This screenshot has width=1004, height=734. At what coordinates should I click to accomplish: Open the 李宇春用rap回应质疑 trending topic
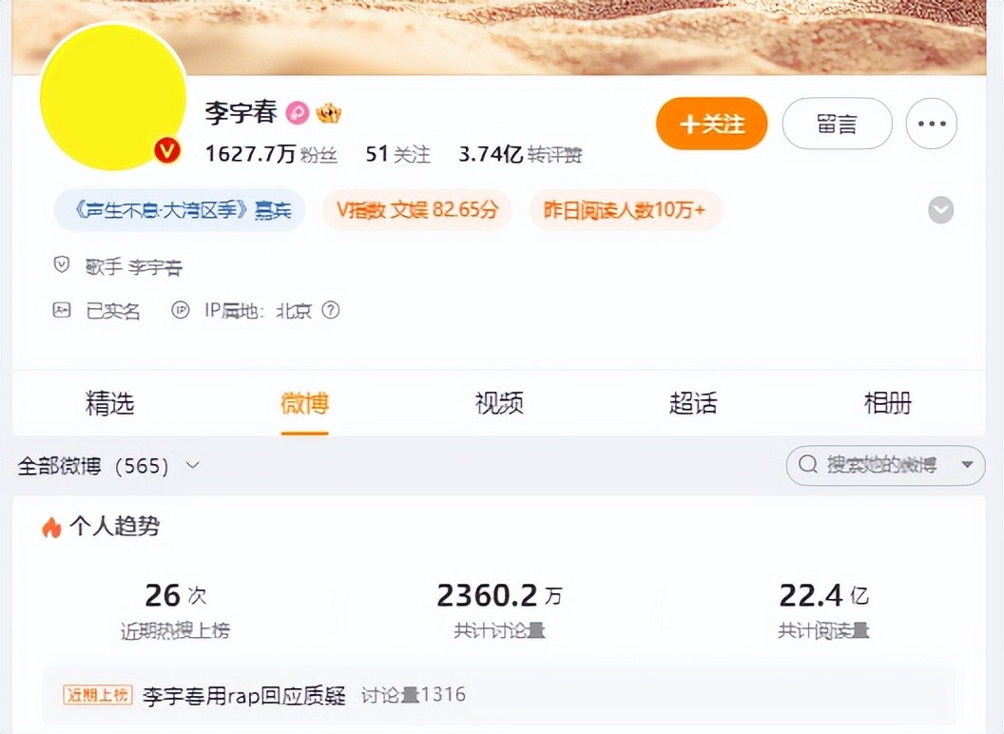[244, 696]
